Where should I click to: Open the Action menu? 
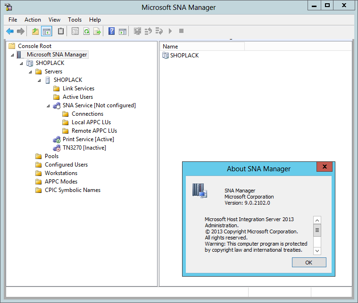coord(33,20)
